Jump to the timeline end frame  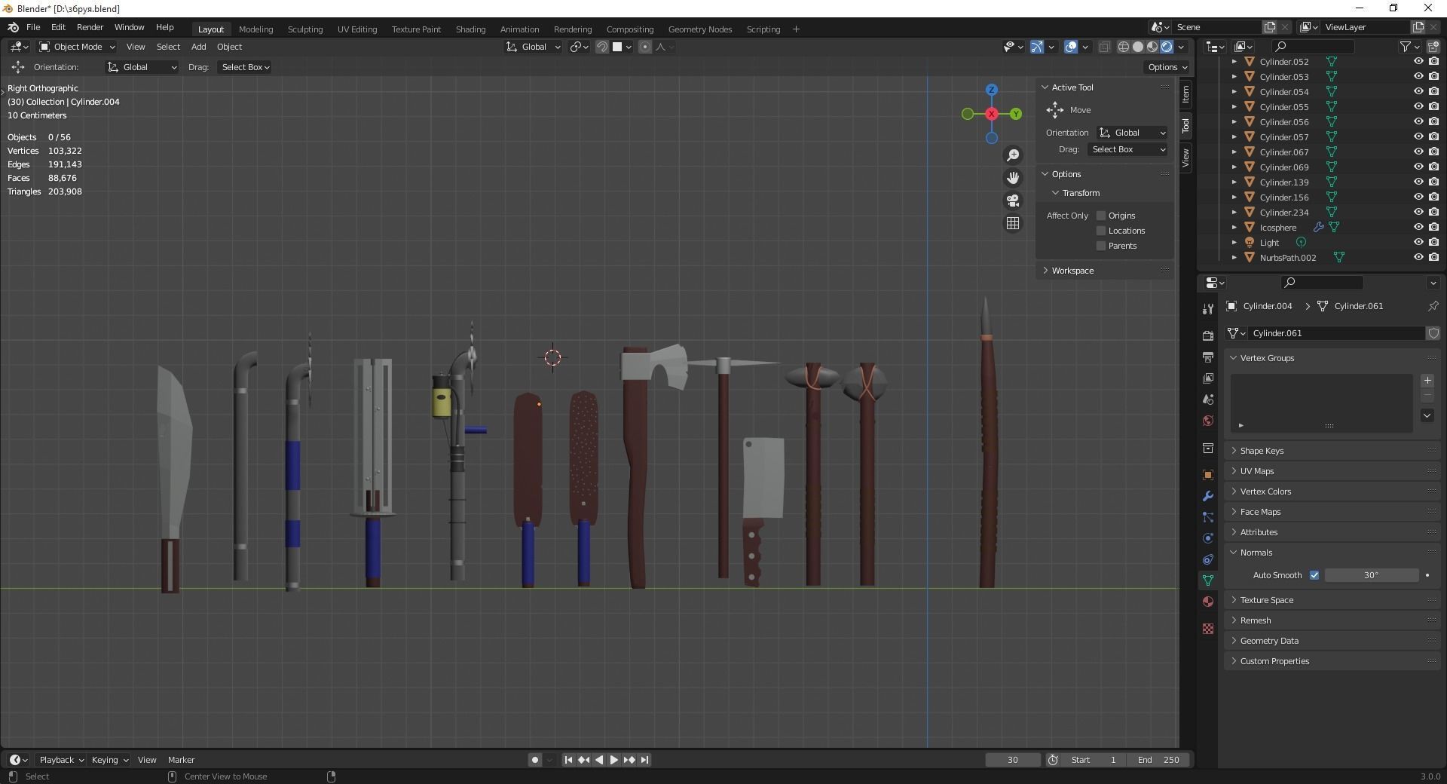point(645,760)
